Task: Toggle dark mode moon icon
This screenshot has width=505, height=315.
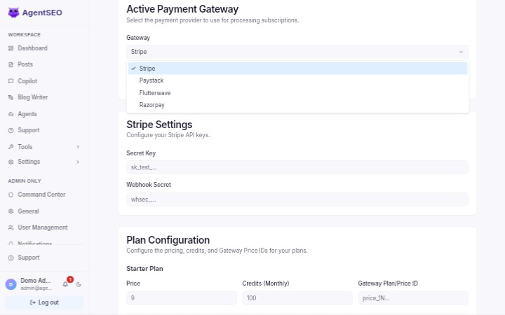Action: pos(79,284)
